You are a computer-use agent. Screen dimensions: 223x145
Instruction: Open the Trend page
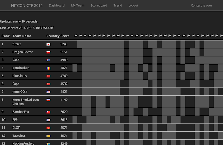click(x=118, y=6)
